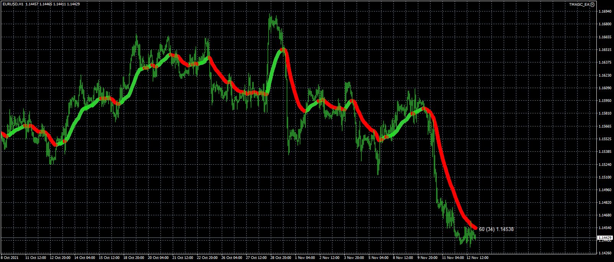The width and height of the screenshot is (614, 262).
Task: Click the 14 Oct 04:00 time label
Action: pyautogui.click(x=85, y=258)
